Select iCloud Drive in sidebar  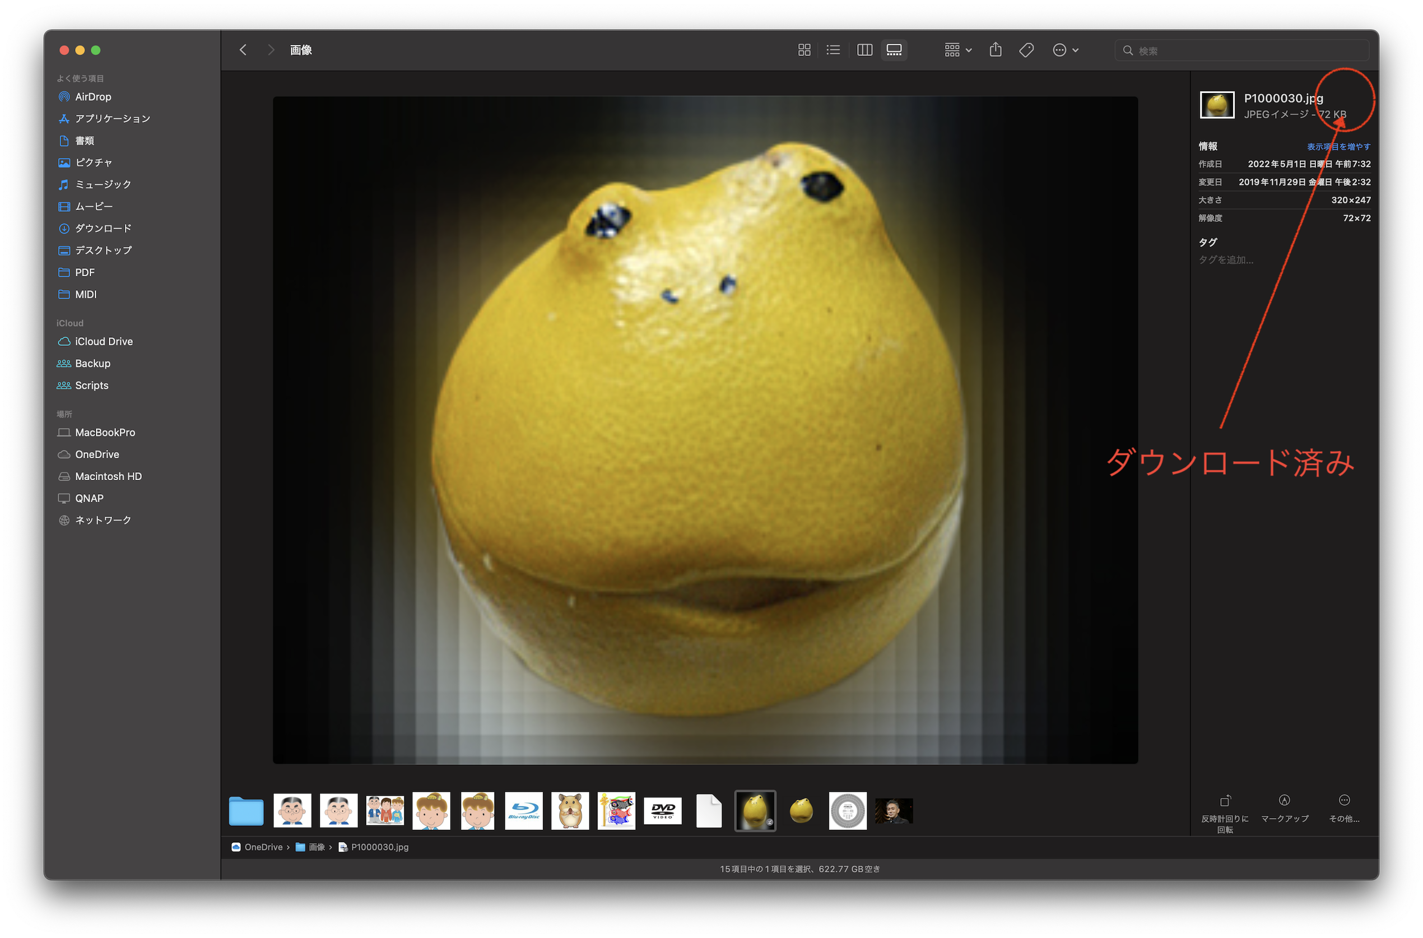[104, 342]
